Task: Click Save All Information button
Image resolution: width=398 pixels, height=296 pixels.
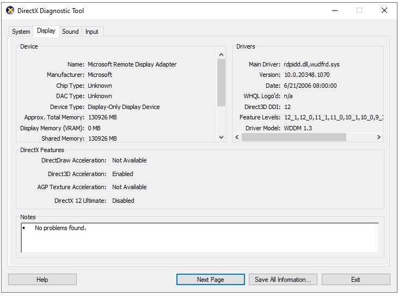Action: (x=283, y=280)
